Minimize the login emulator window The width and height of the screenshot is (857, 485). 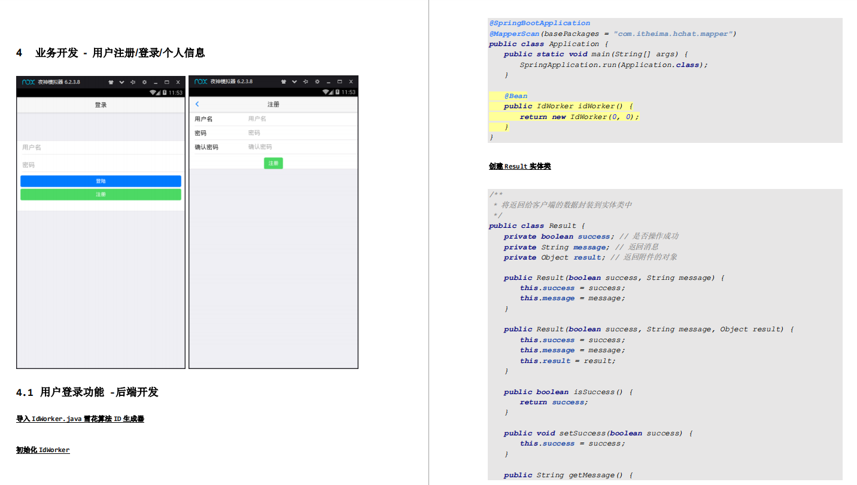pos(156,83)
